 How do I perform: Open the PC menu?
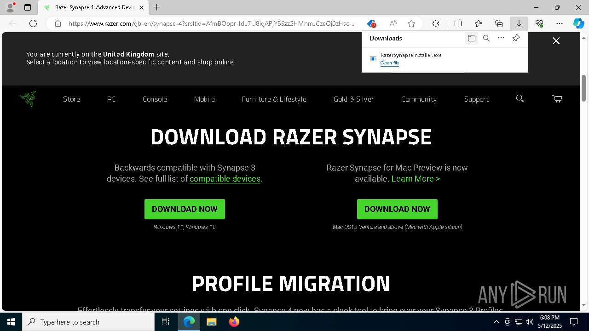111,99
